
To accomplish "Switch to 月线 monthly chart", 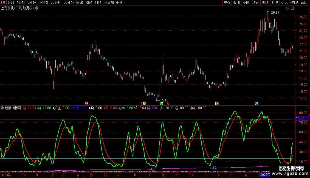I will (x=98, y=2).
